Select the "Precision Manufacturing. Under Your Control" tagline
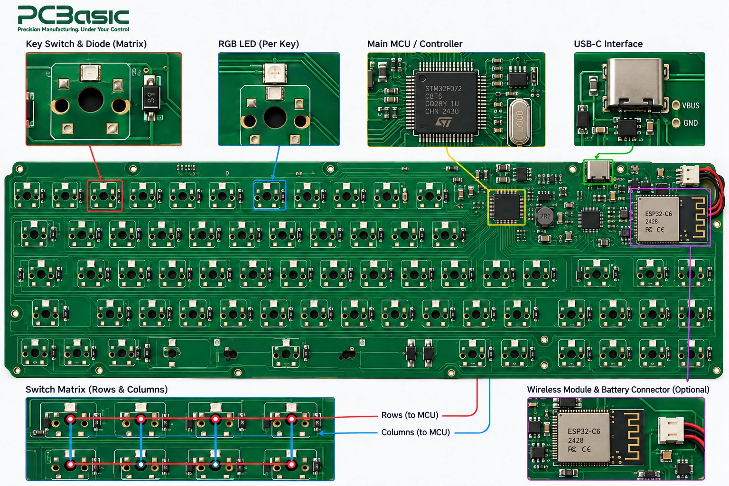The image size is (729, 486). 73,29
